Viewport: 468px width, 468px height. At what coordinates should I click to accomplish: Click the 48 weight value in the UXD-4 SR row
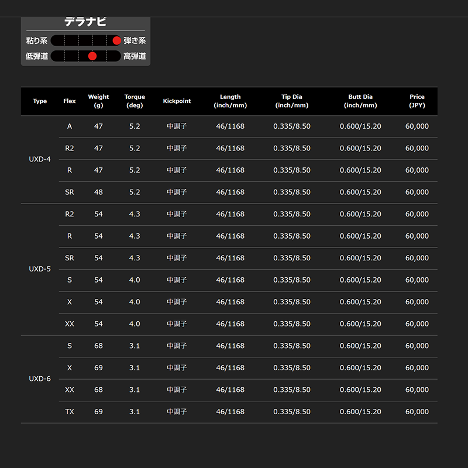pos(98,192)
